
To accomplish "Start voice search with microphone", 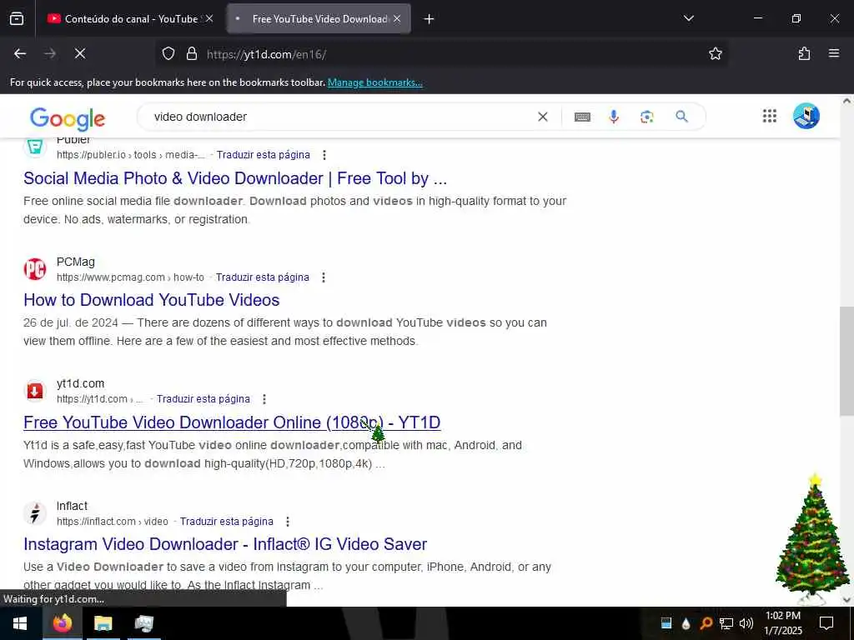I will (x=614, y=117).
